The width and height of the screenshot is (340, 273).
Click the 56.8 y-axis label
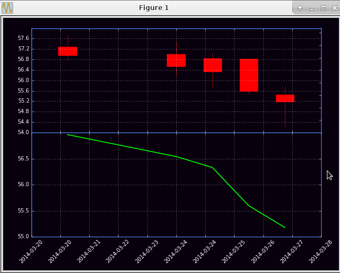point(24,59)
